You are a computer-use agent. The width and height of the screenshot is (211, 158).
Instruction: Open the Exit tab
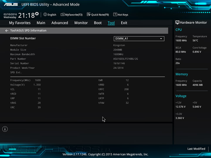[124, 23]
